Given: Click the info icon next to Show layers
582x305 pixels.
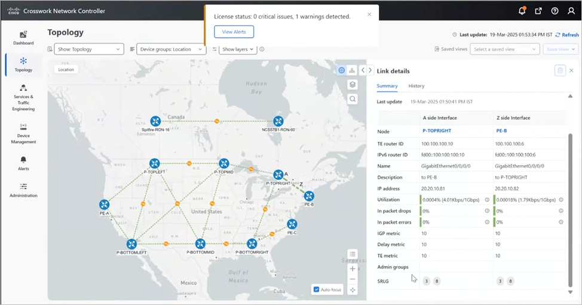Looking at the screenshot, I should coord(262,49).
